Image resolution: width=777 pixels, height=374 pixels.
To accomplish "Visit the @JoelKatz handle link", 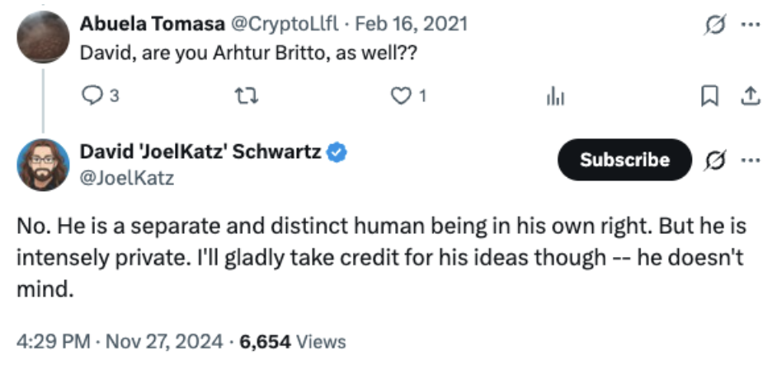I will 126,177.
